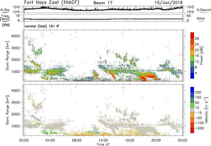Click the '200' value on Velocity scale
Screen dimensions: 211x146
[x=198, y=92]
